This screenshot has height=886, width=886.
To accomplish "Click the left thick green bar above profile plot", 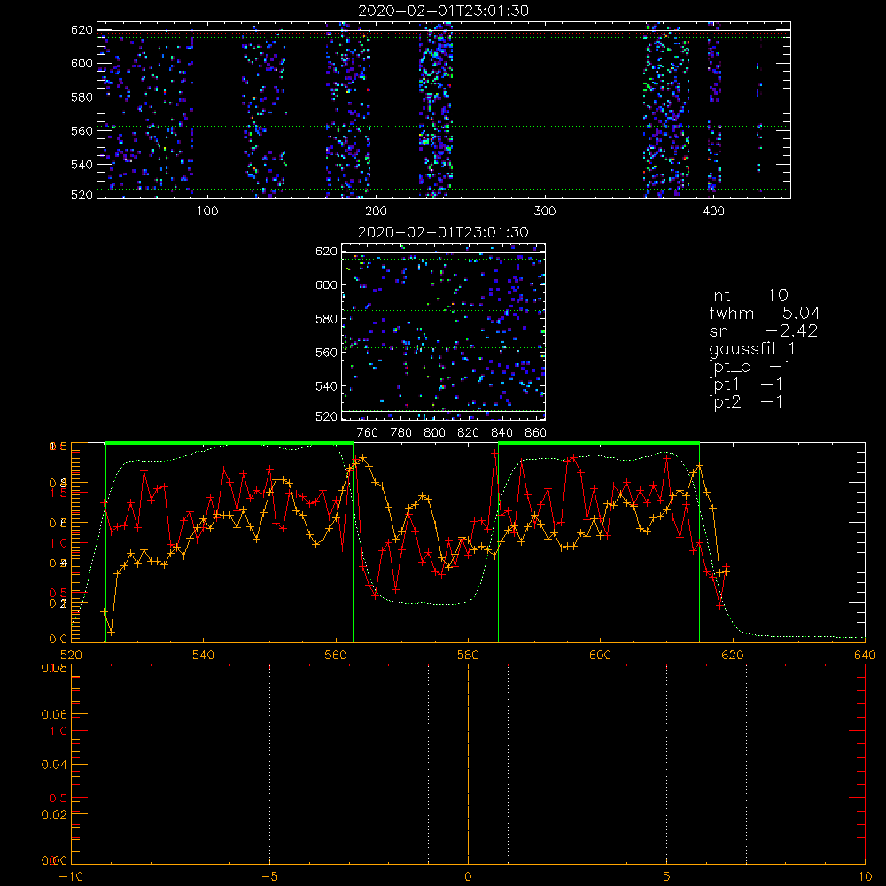I will [x=229, y=444].
